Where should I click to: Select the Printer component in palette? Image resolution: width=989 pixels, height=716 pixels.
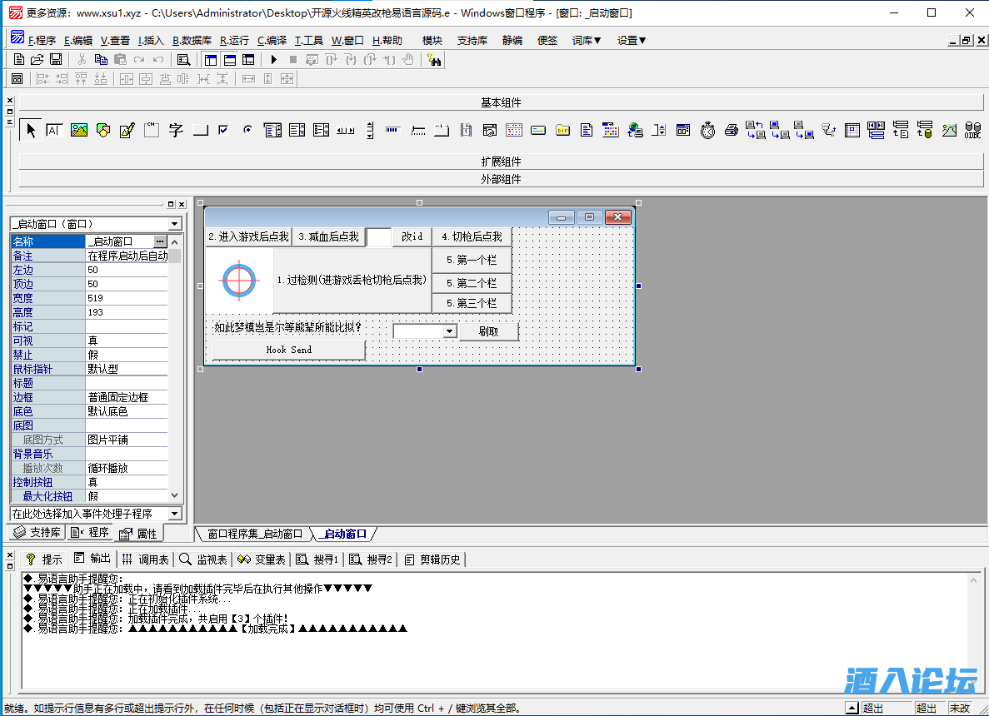pos(732,130)
